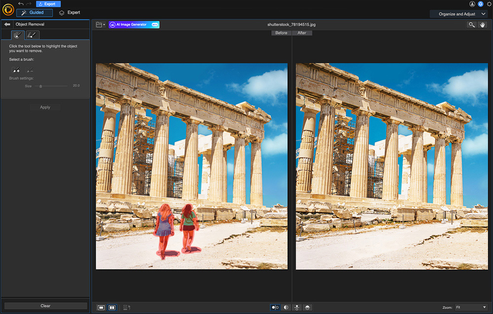
Task: Switch to Expert mode tab
Action: pos(70,13)
